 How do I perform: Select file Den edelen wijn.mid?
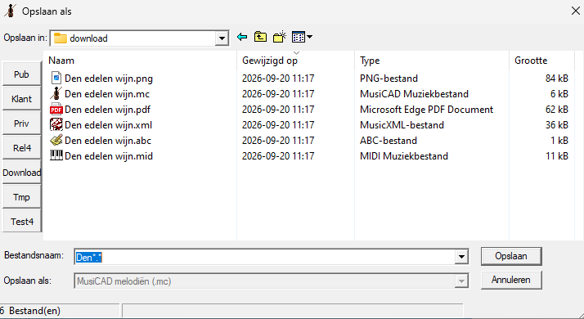point(109,156)
